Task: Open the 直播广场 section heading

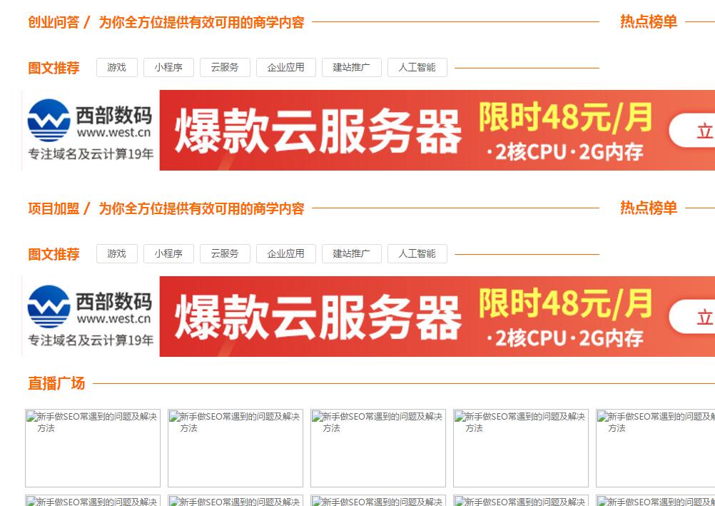Action: tap(56, 383)
